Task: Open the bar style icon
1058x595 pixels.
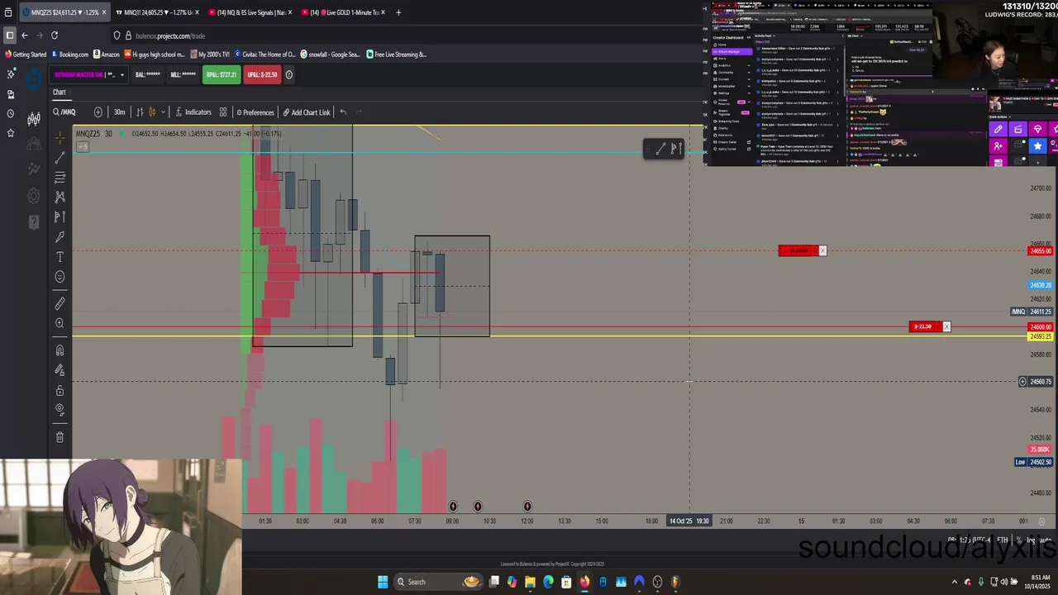Action: click(x=140, y=112)
